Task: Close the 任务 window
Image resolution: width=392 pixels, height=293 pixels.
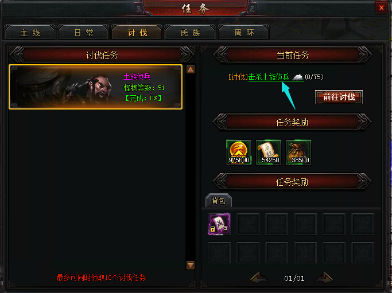Action: (x=381, y=8)
